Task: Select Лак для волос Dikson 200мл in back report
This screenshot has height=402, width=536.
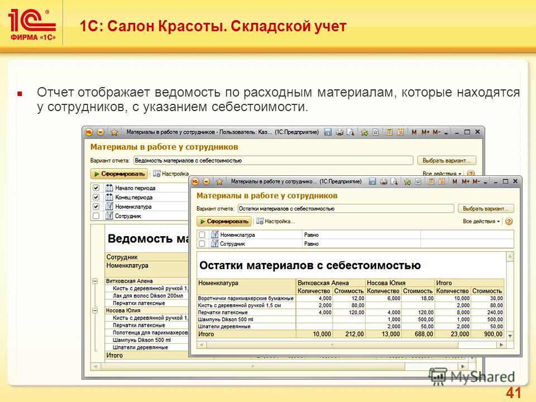Action: point(148,296)
